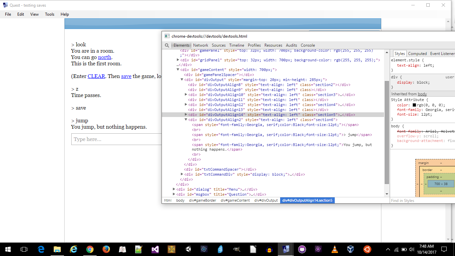Image resolution: width=455 pixels, height=256 pixels.
Task: Open the Wi-Fi network tray icon
Action: click(396, 249)
